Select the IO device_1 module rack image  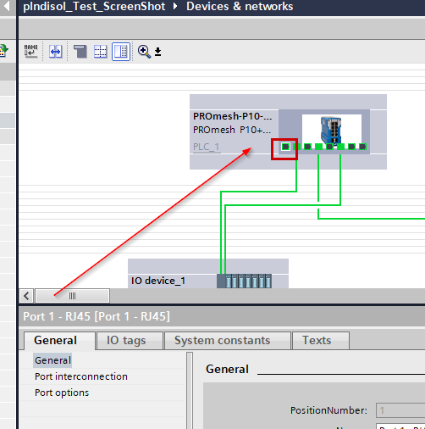tap(244, 281)
